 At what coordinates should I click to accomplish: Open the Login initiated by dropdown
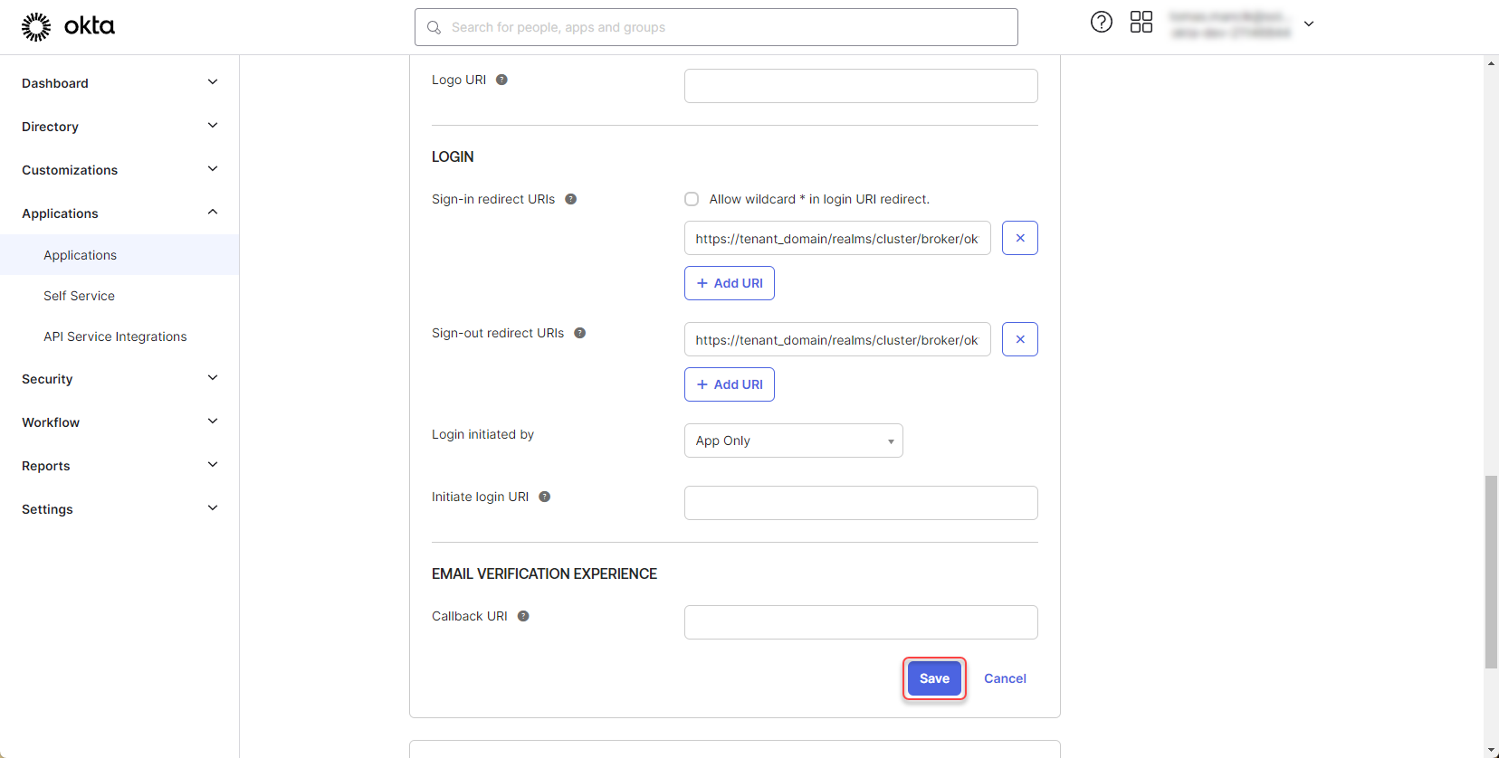pyautogui.click(x=793, y=441)
